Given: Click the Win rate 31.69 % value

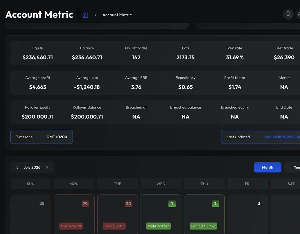Looking at the screenshot, I should (235, 57).
